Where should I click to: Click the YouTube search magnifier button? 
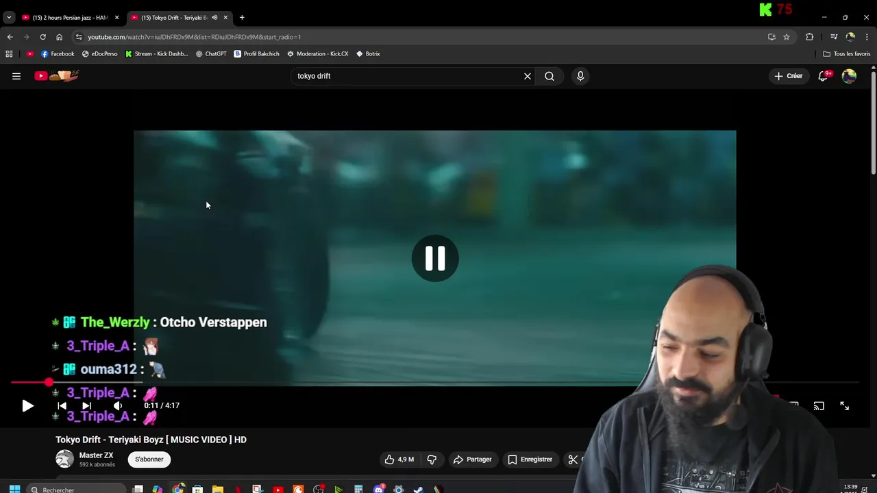pos(549,76)
